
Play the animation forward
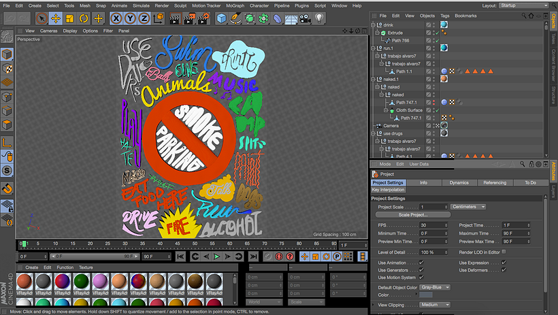216,256
